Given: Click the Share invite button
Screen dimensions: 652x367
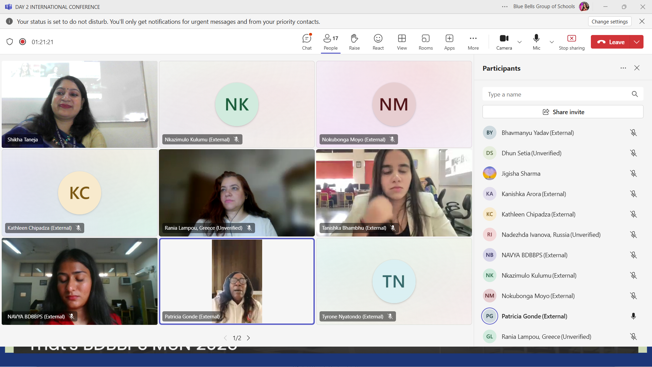Looking at the screenshot, I should tap(563, 112).
